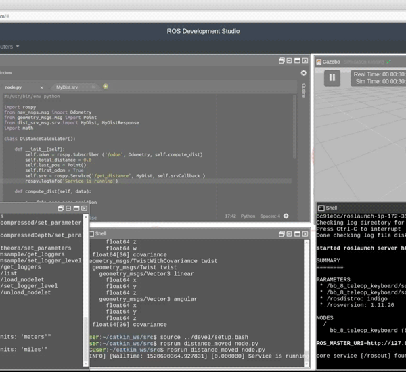Click '/rosdistro: indigo' in right Shell

click(x=357, y=299)
